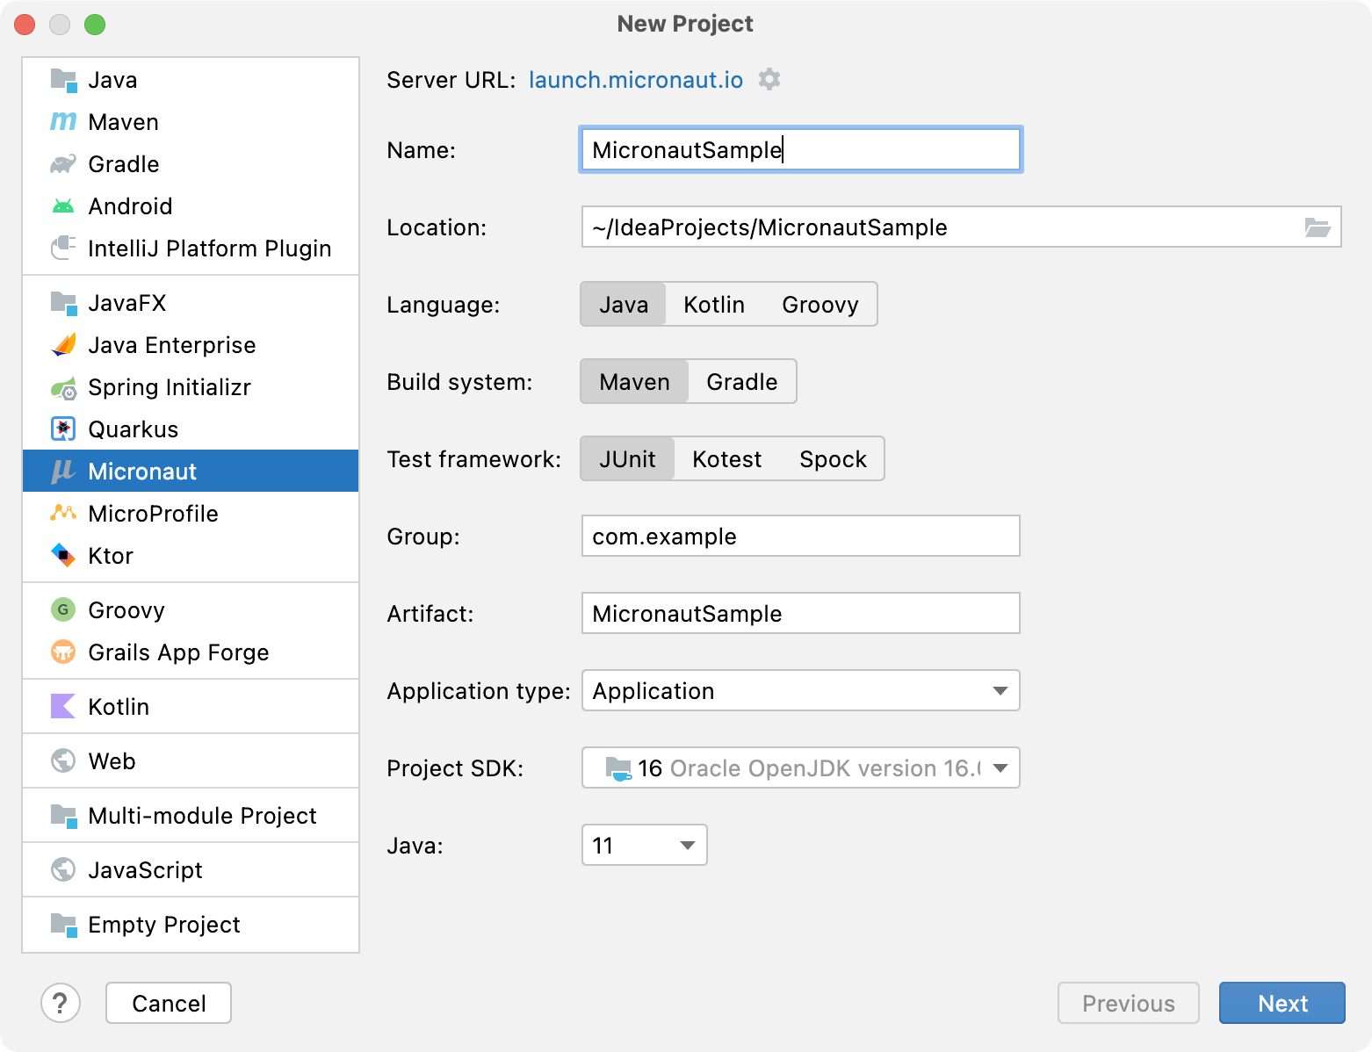The width and height of the screenshot is (1372, 1052).
Task: Click the Multi-module Project folder icon
Action: point(63,816)
